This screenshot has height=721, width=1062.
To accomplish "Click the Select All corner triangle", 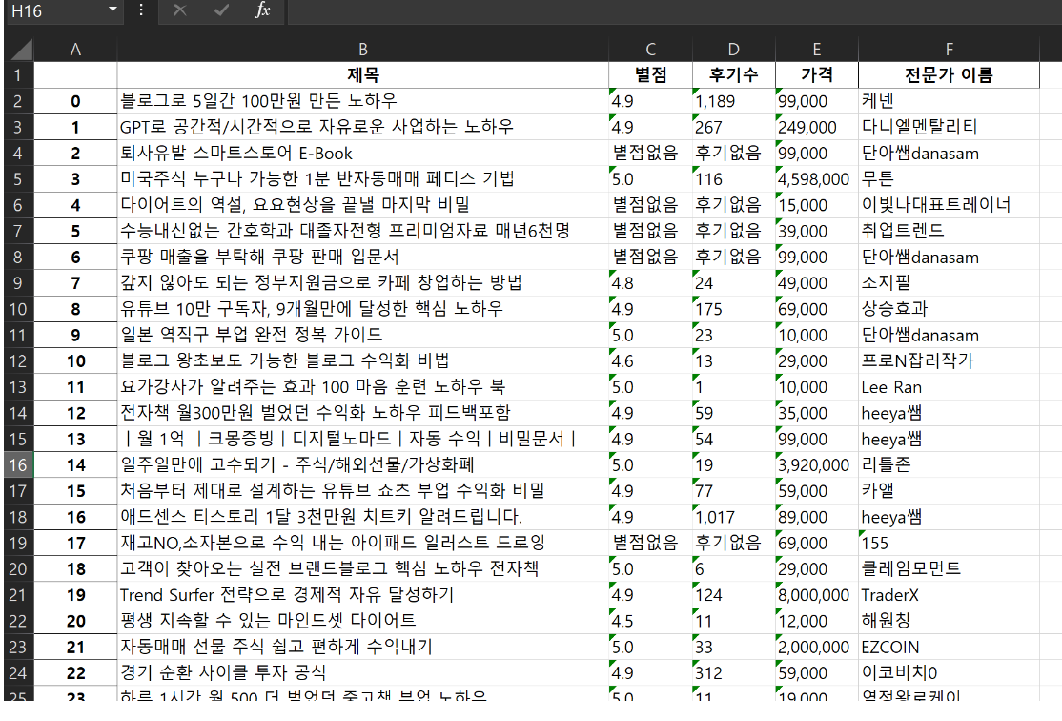I will [21, 50].
